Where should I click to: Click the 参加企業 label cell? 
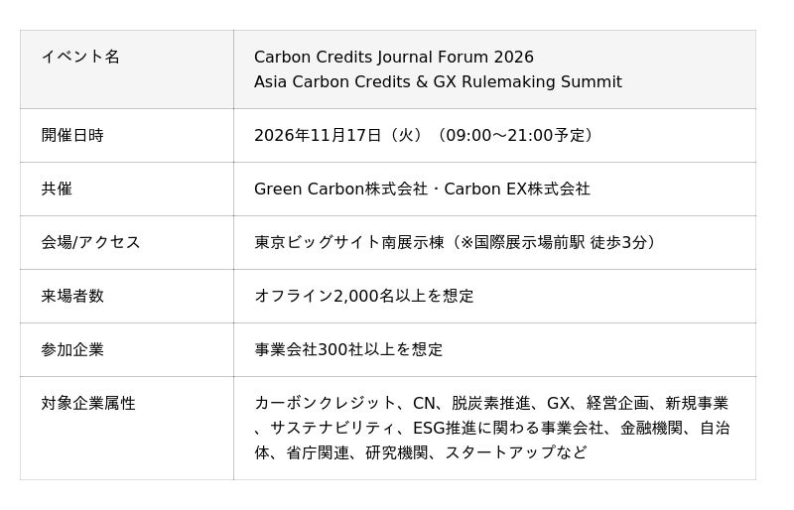click(x=127, y=350)
